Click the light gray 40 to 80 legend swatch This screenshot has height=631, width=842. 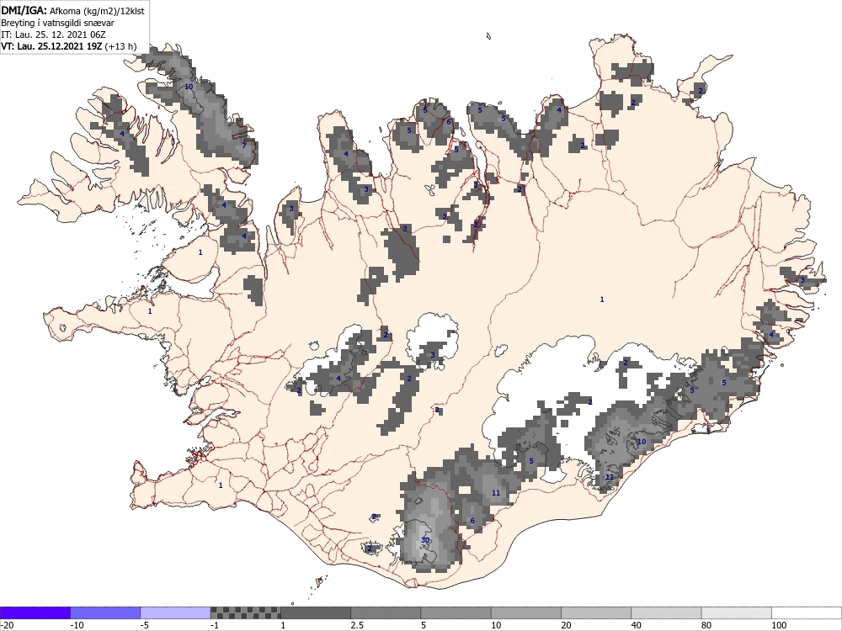pyautogui.click(x=666, y=612)
